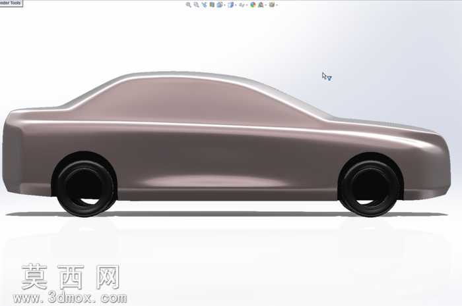Expand the Apply Scene dropdown arrow

pos(266,5)
